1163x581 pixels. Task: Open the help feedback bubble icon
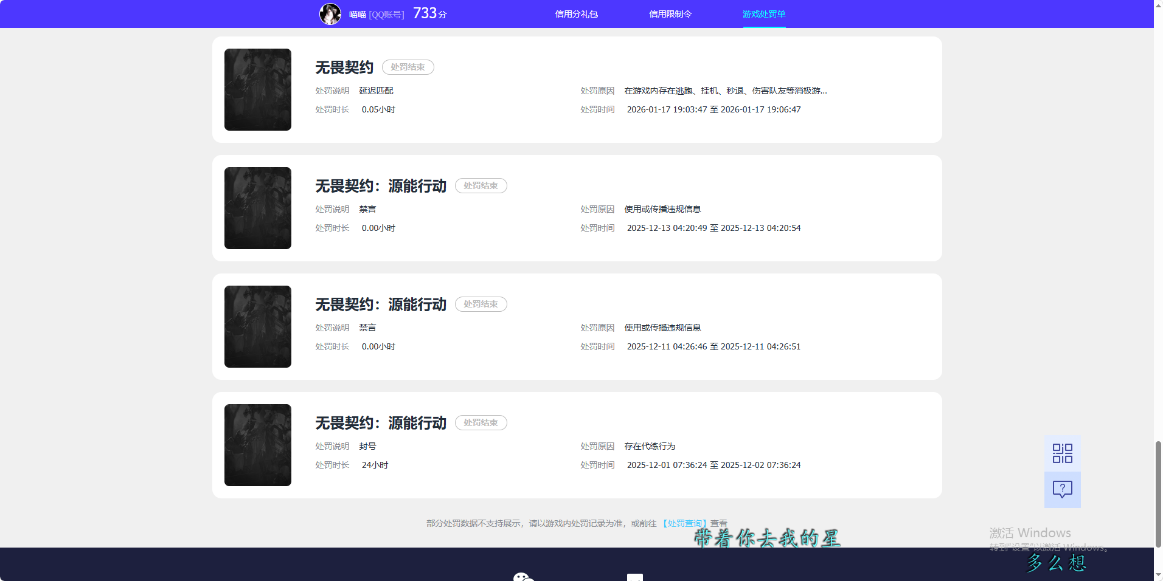coord(1061,490)
